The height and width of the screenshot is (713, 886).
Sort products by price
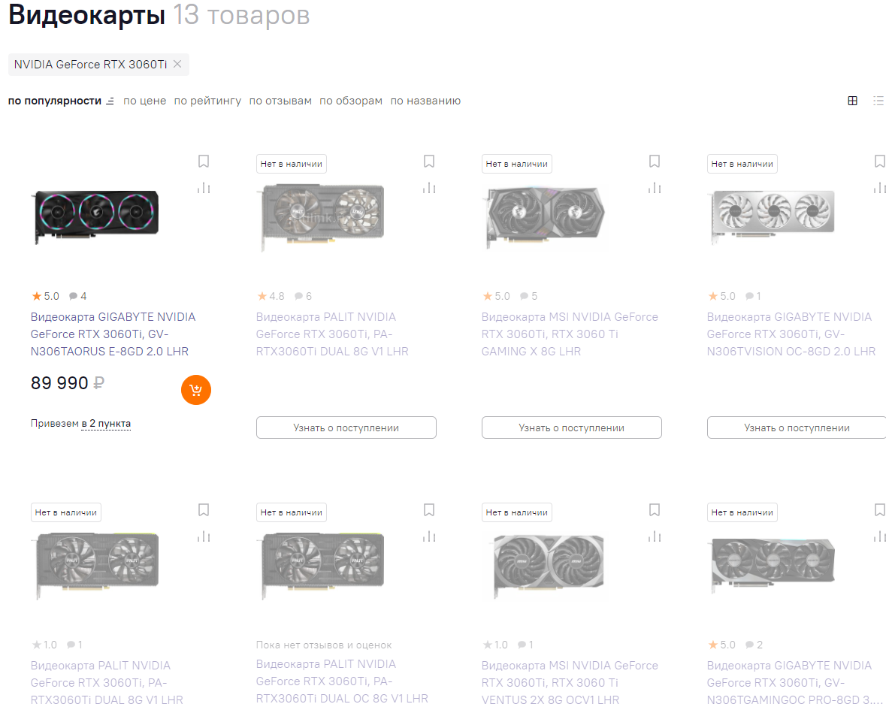(144, 101)
